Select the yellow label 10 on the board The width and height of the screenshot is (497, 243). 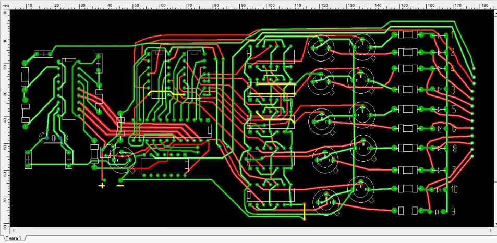[454, 189]
